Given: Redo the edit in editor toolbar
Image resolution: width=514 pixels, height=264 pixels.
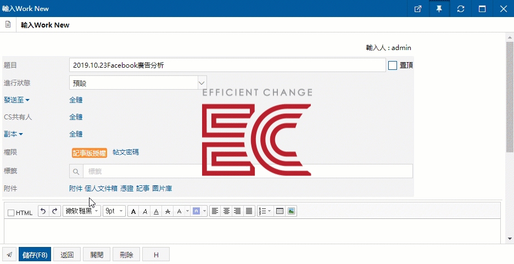Looking at the screenshot, I should (x=55, y=211).
